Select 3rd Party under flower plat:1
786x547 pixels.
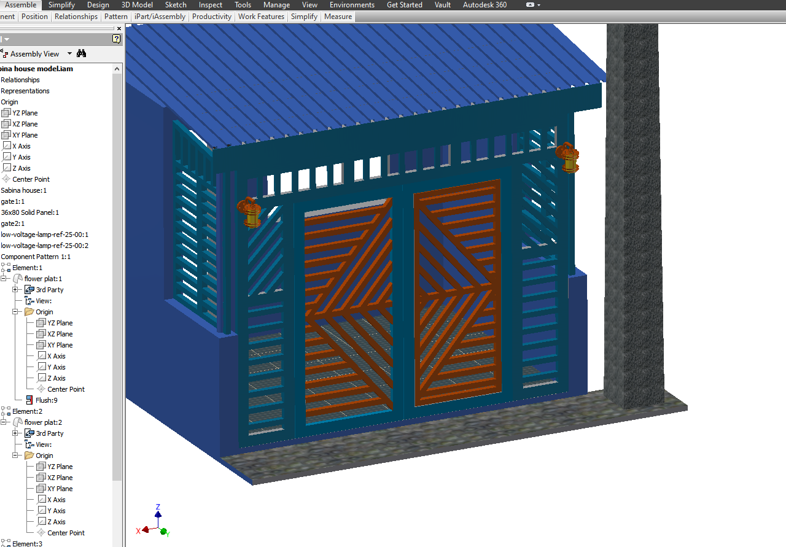(44, 290)
